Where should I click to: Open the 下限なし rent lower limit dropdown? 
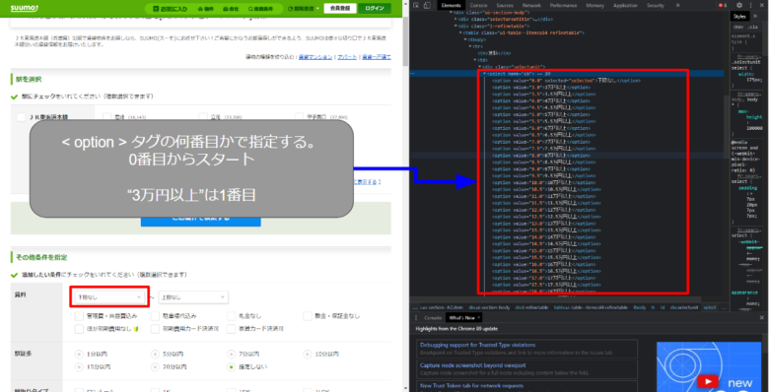point(109,297)
